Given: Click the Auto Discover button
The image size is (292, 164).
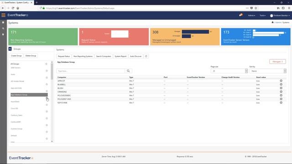Looking at the screenshot, I should click(136, 56).
